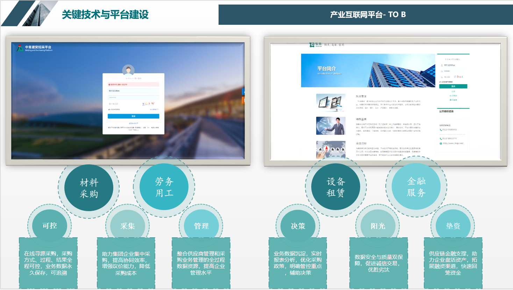Refresh the y C-3 W captcha image

148,103
